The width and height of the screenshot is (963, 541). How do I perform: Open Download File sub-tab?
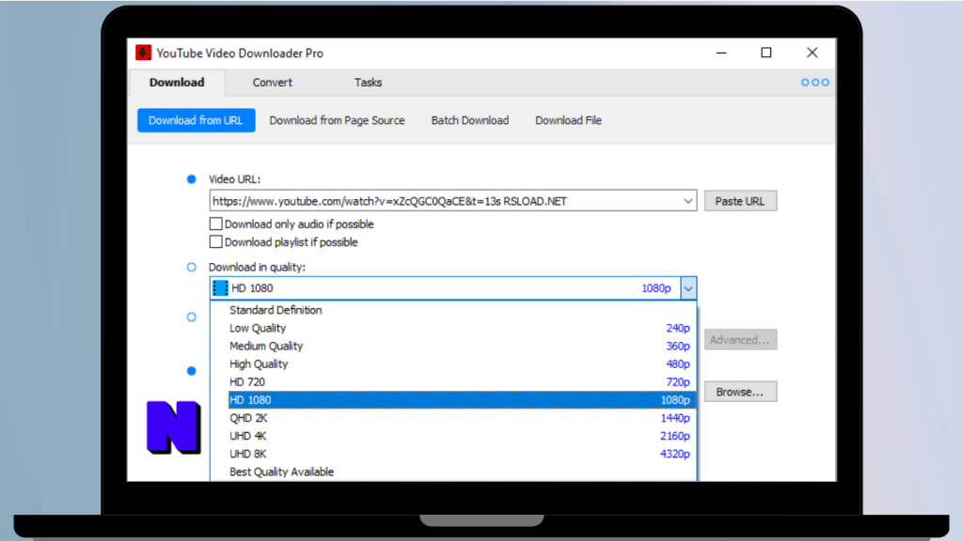568,120
